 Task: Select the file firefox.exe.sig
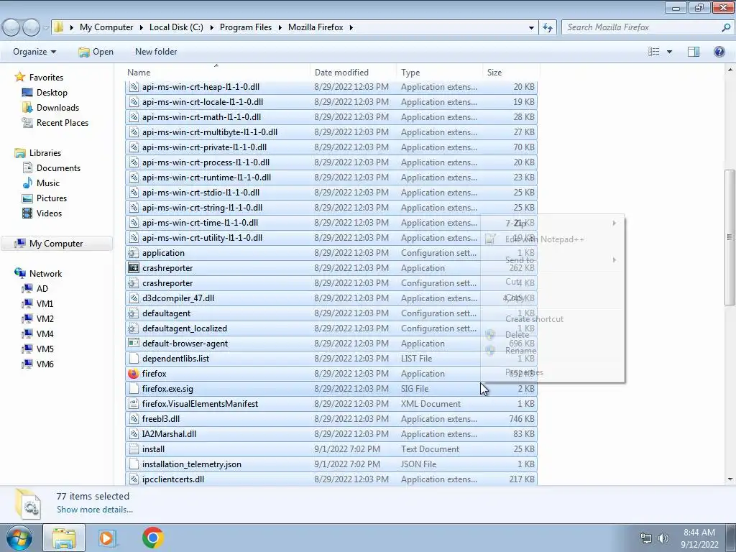coord(331,389)
